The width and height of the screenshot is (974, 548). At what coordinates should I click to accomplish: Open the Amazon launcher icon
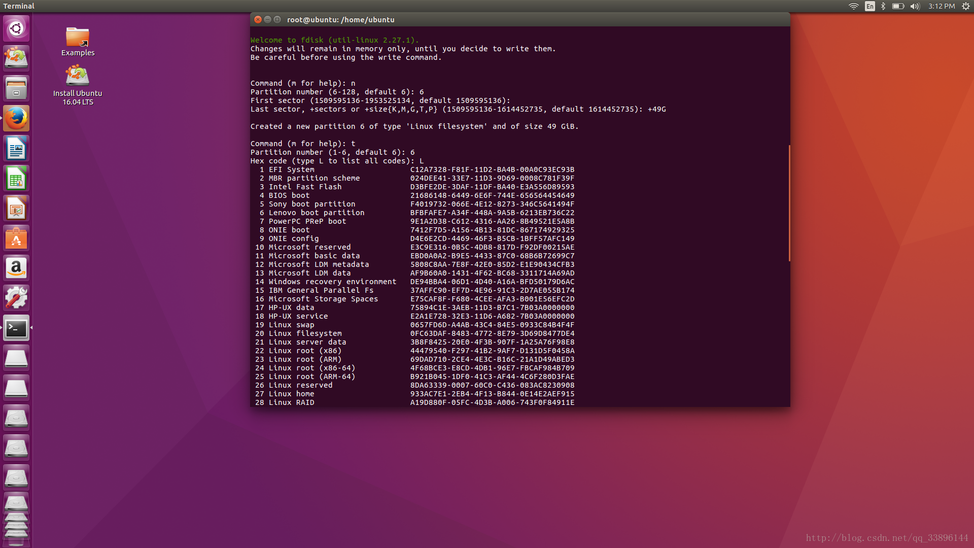[x=16, y=268]
